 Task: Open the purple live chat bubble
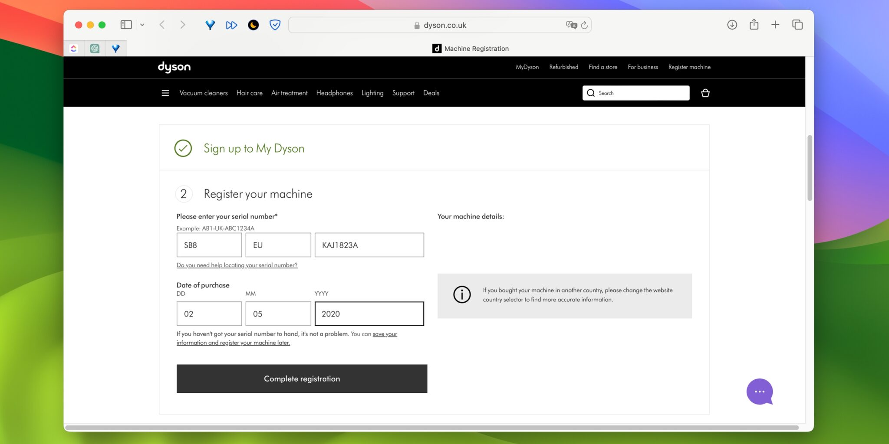click(760, 392)
